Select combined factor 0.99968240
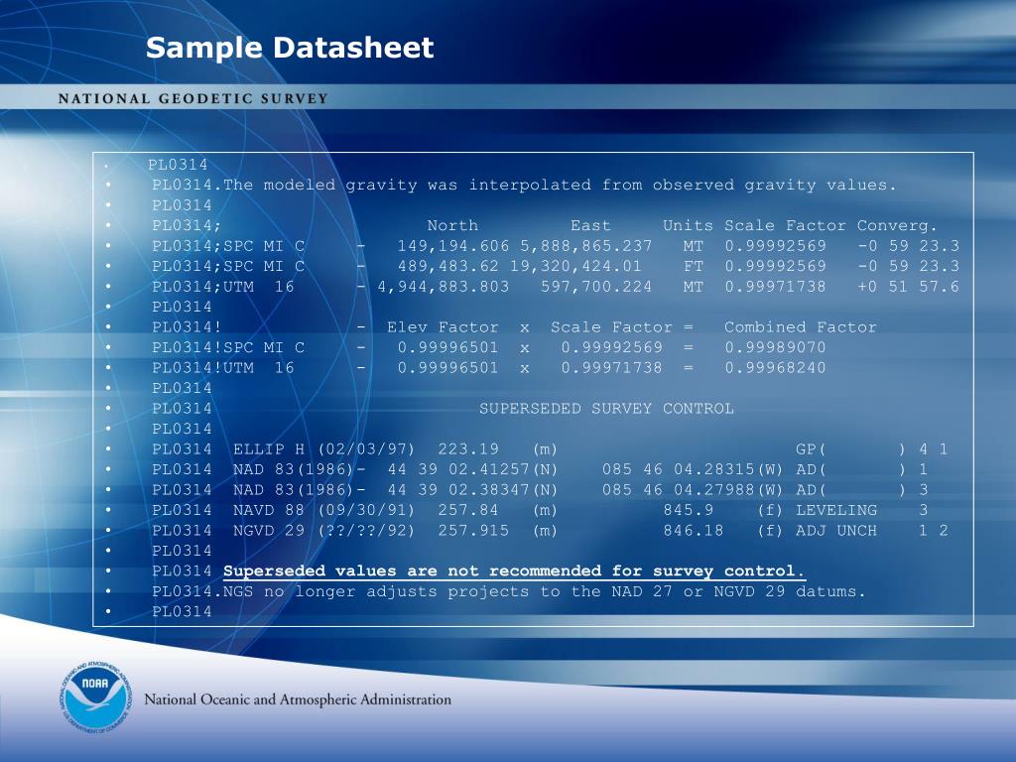1016x762 pixels. 775,368
